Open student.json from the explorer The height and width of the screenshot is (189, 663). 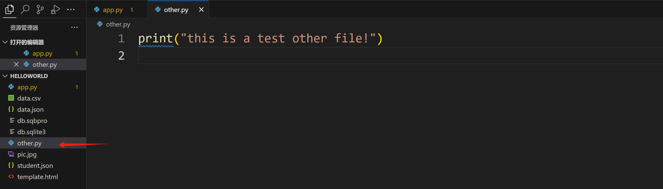(x=35, y=166)
